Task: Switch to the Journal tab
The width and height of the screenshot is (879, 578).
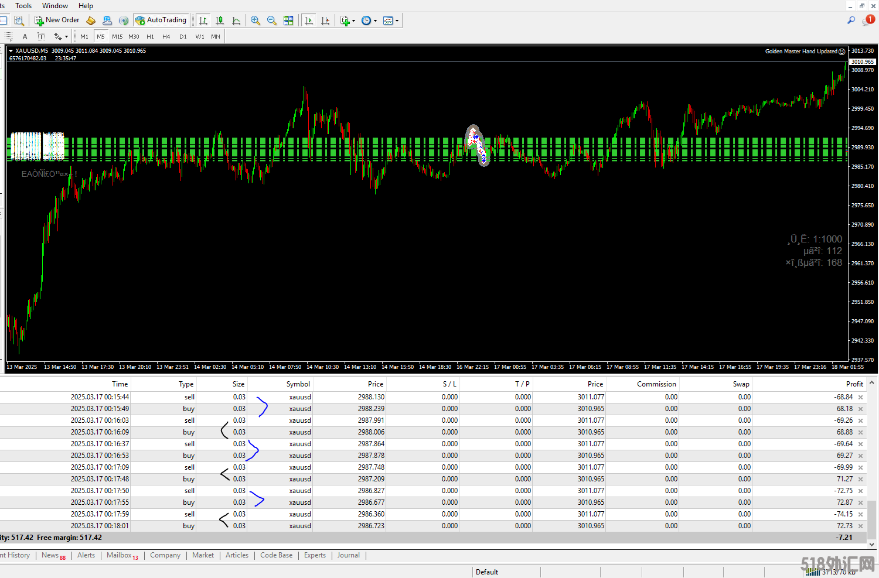Action: (349, 555)
